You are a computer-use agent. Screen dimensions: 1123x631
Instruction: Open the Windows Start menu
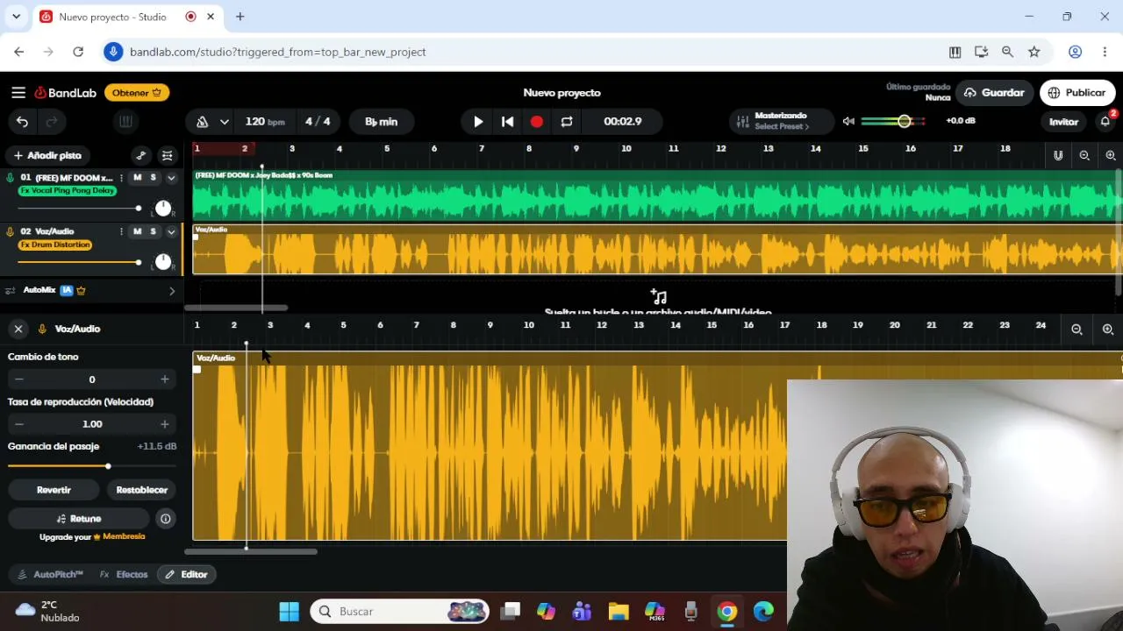(x=289, y=612)
